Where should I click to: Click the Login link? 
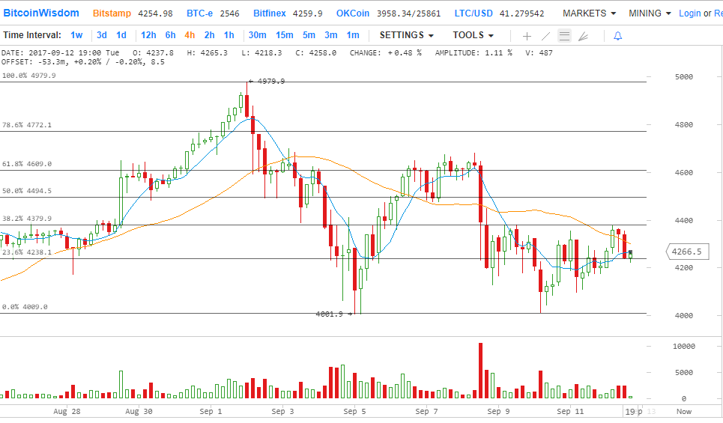(x=689, y=13)
